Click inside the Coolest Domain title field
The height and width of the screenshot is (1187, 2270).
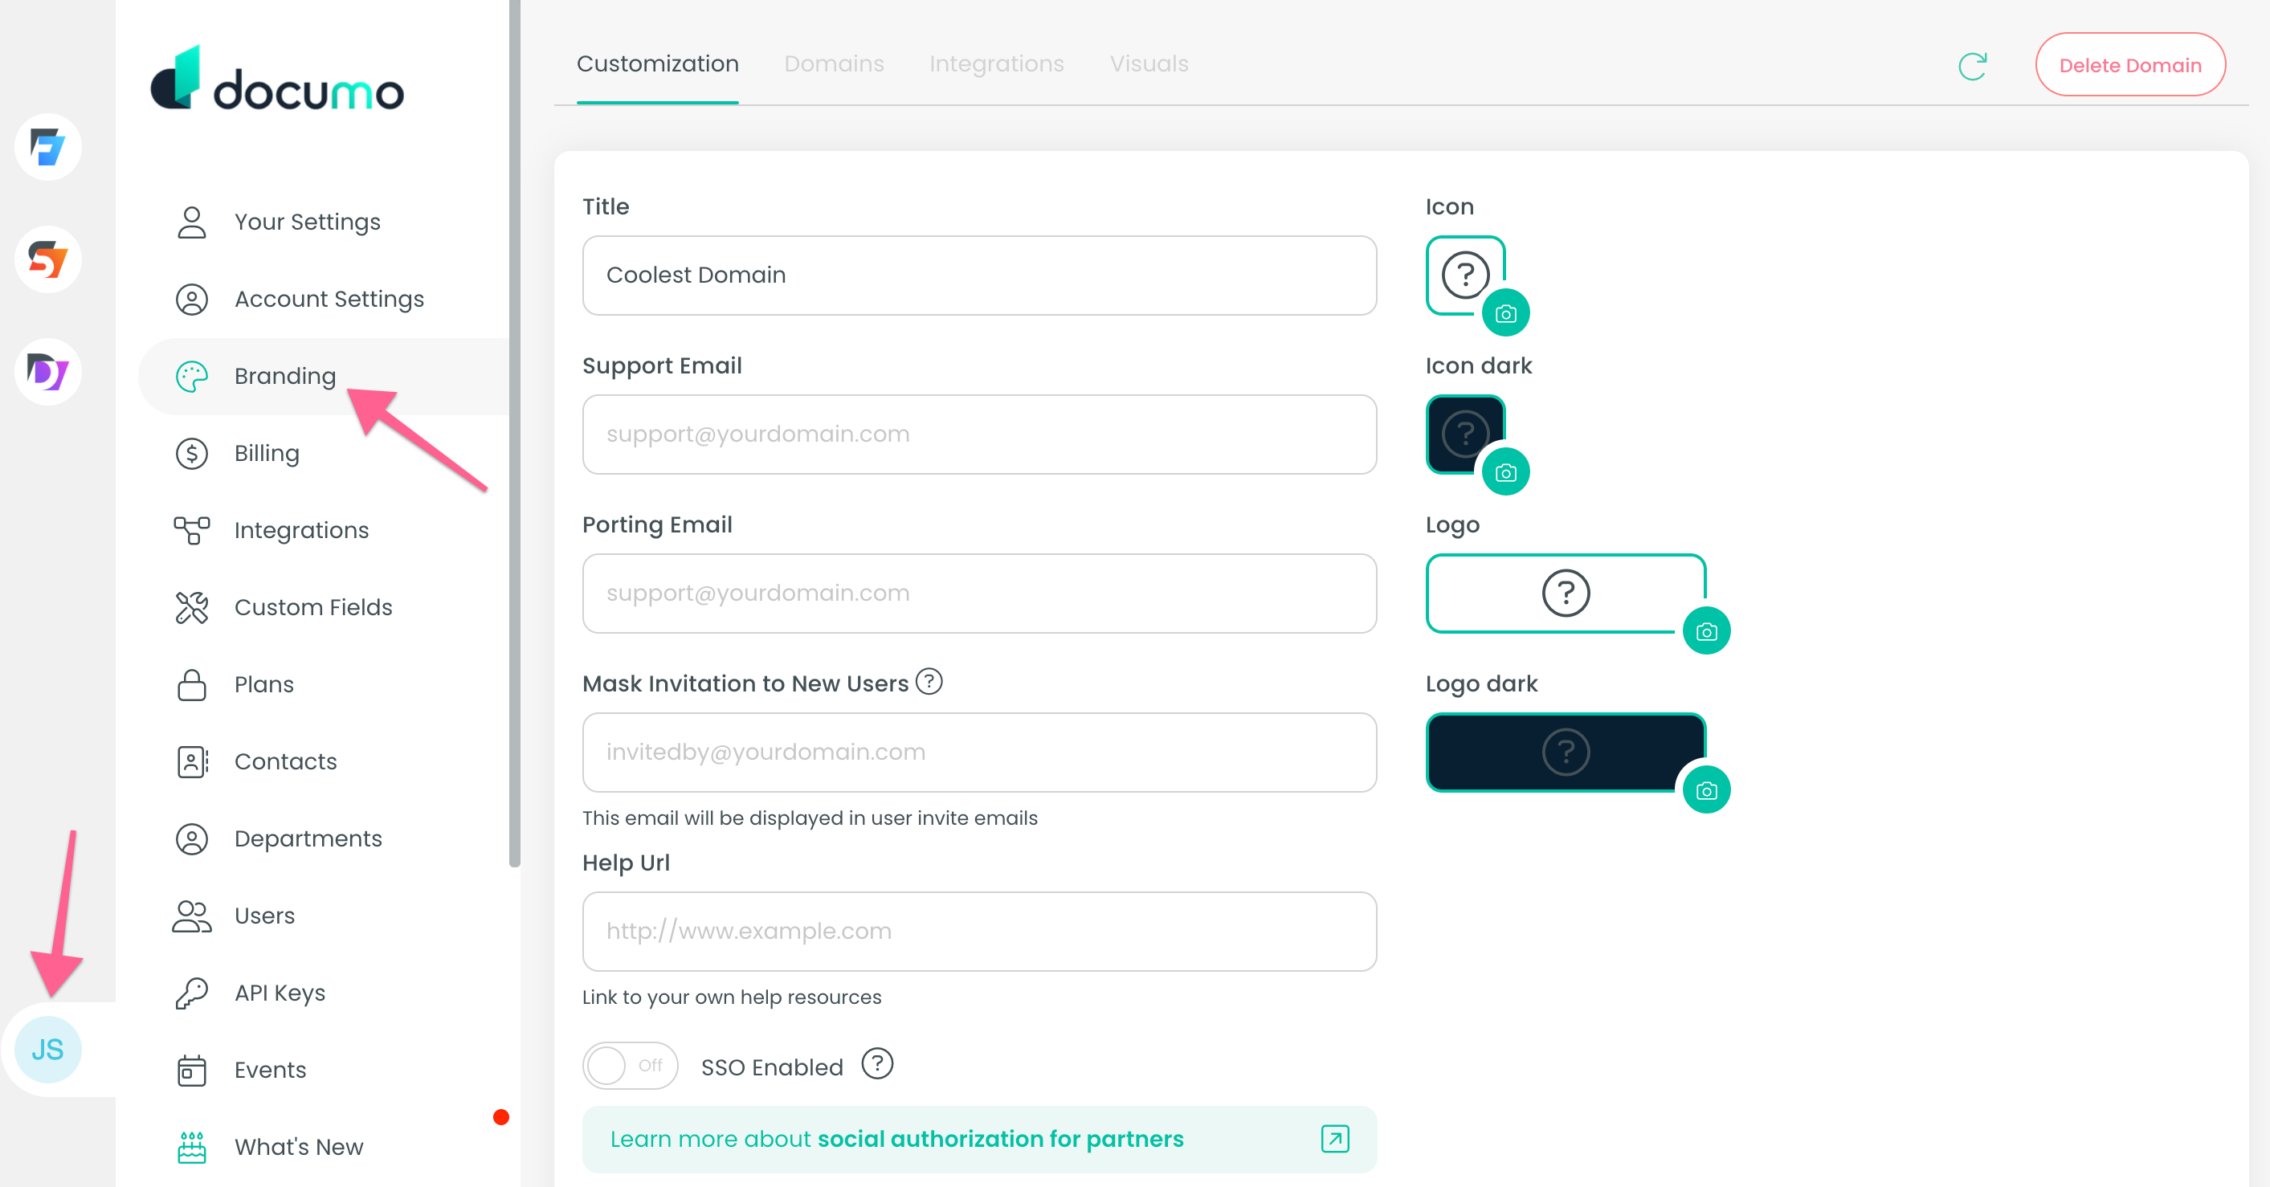point(978,275)
